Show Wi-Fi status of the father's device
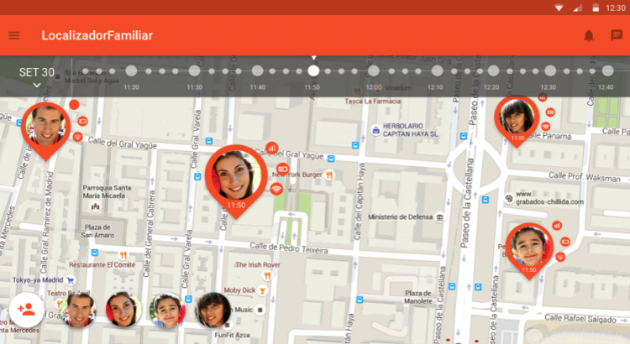This screenshot has width=630, height=344. pos(77,138)
